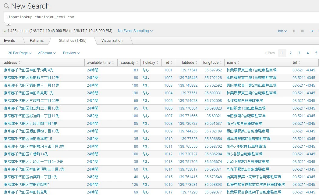Viewport: 319px width, 195px height.
Task: Open the Format dropdown
Action: pos(47,53)
